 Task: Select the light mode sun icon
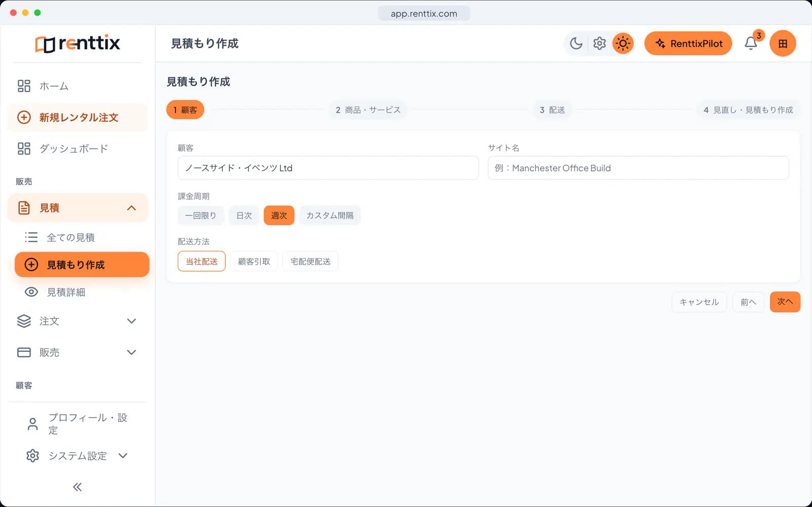click(x=623, y=44)
